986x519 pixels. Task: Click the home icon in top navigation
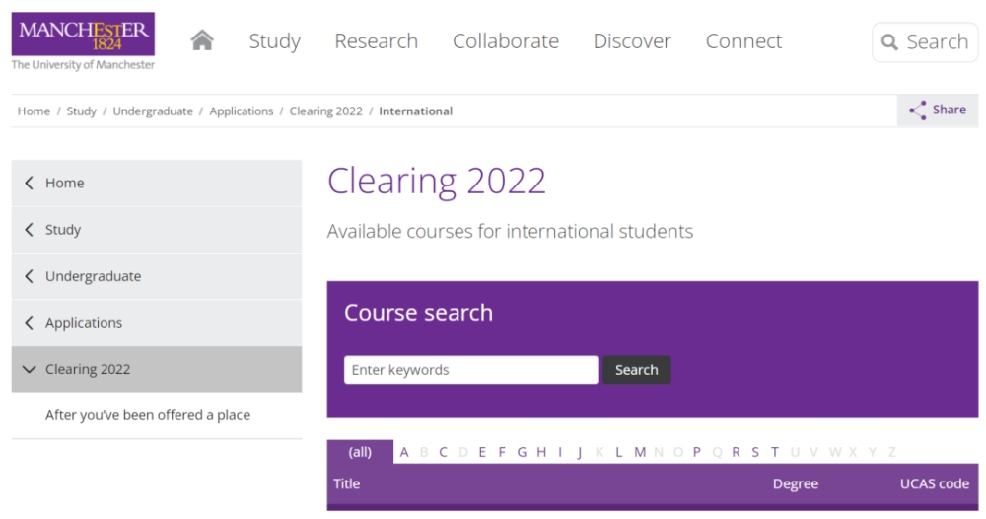pyautogui.click(x=202, y=40)
